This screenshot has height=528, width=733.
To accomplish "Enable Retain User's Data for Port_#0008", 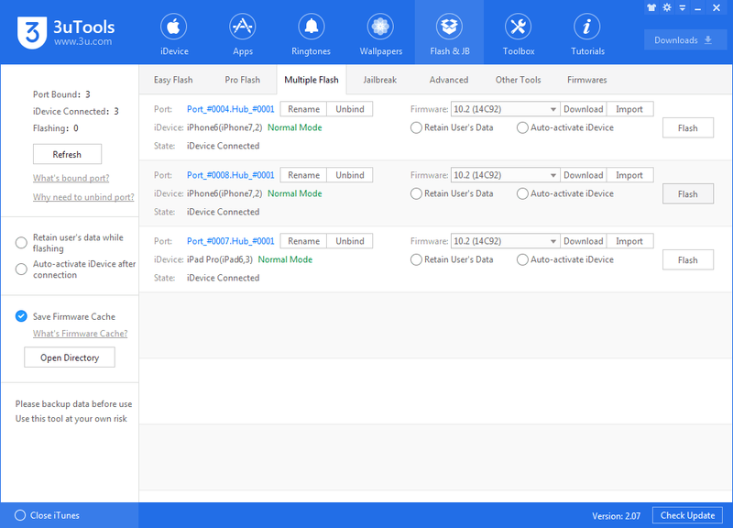I will [416, 193].
